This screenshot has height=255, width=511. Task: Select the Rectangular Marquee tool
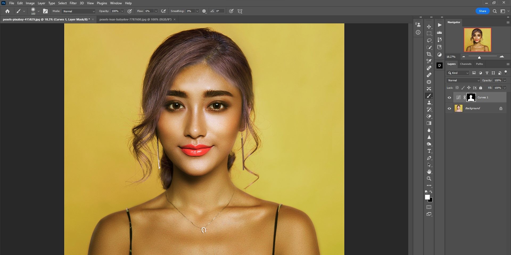pos(429,34)
